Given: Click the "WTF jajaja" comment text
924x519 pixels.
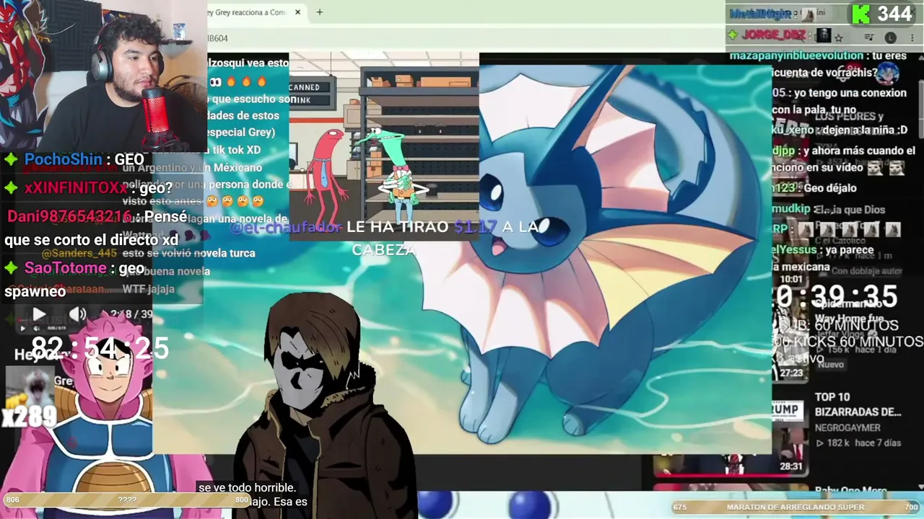Looking at the screenshot, I should (149, 289).
